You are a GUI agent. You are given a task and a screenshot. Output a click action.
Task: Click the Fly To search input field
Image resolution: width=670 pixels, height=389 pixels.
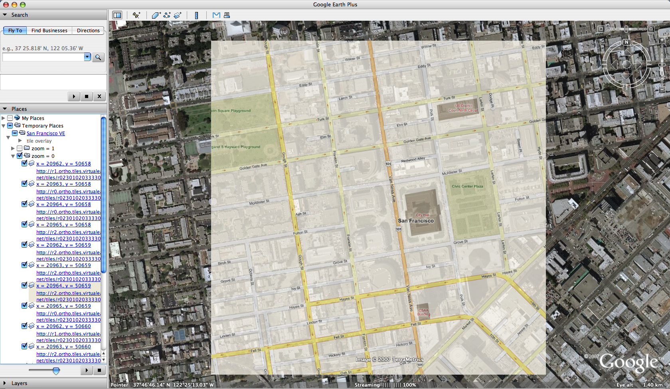point(43,57)
